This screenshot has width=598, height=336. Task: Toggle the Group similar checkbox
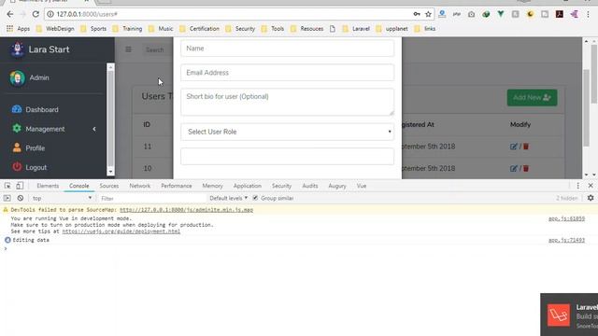(x=255, y=198)
